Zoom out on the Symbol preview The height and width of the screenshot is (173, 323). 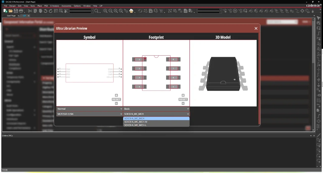point(116,103)
